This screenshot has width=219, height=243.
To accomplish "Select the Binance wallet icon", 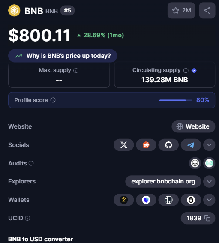I will pyautogui.click(x=123, y=200).
